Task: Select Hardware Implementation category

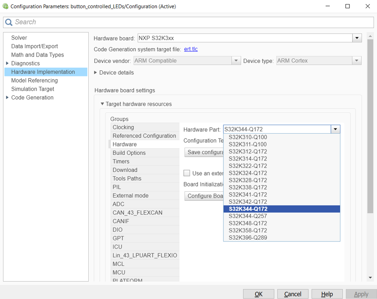Action: 46,72
